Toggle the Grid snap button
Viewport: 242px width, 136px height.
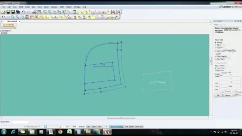(89, 127)
